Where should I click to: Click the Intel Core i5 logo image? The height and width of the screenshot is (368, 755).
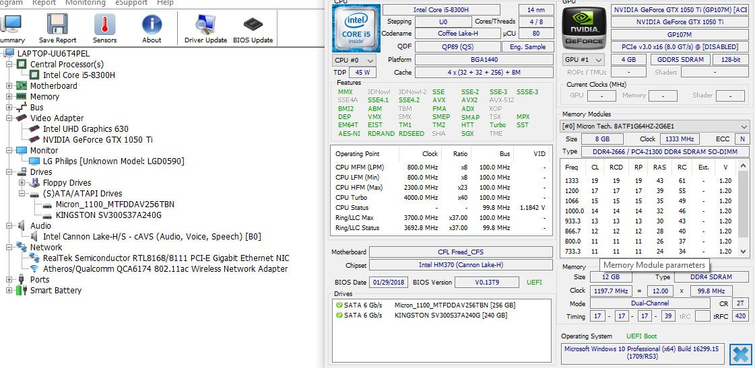click(356, 28)
